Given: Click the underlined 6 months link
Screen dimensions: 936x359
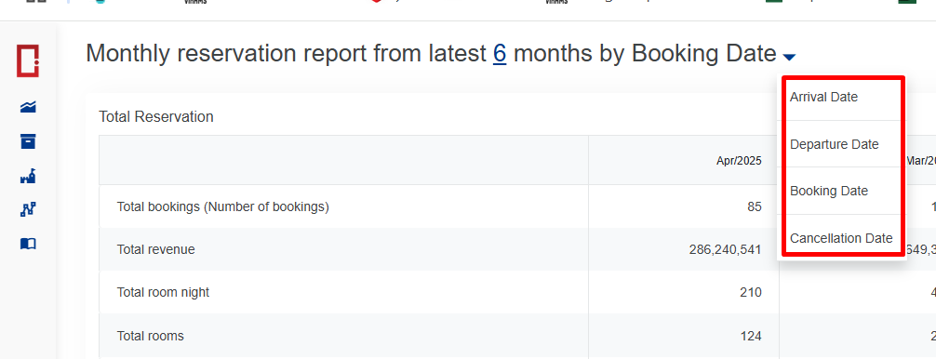Looking at the screenshot, I should coord(500,54).
